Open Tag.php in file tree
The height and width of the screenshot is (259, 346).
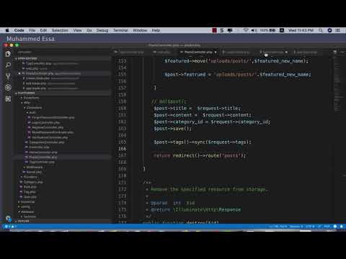pos(28,192)
